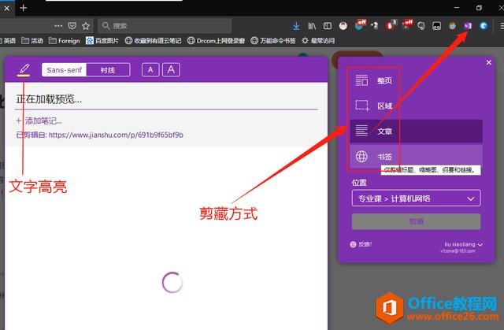Choose the 文章 article clip mode
504x330 pixels.
[416, 131]
